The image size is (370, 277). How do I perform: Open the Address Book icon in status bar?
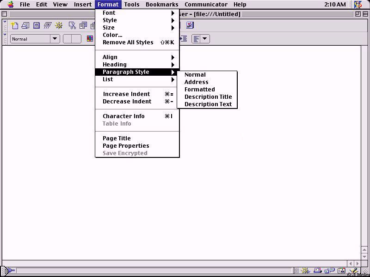(x=341, y=271)
